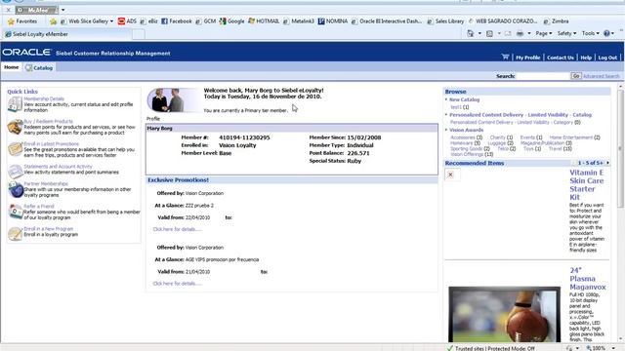Open the status bar zoom level dropdown
The image size is (625, 351).
(613, 348)
